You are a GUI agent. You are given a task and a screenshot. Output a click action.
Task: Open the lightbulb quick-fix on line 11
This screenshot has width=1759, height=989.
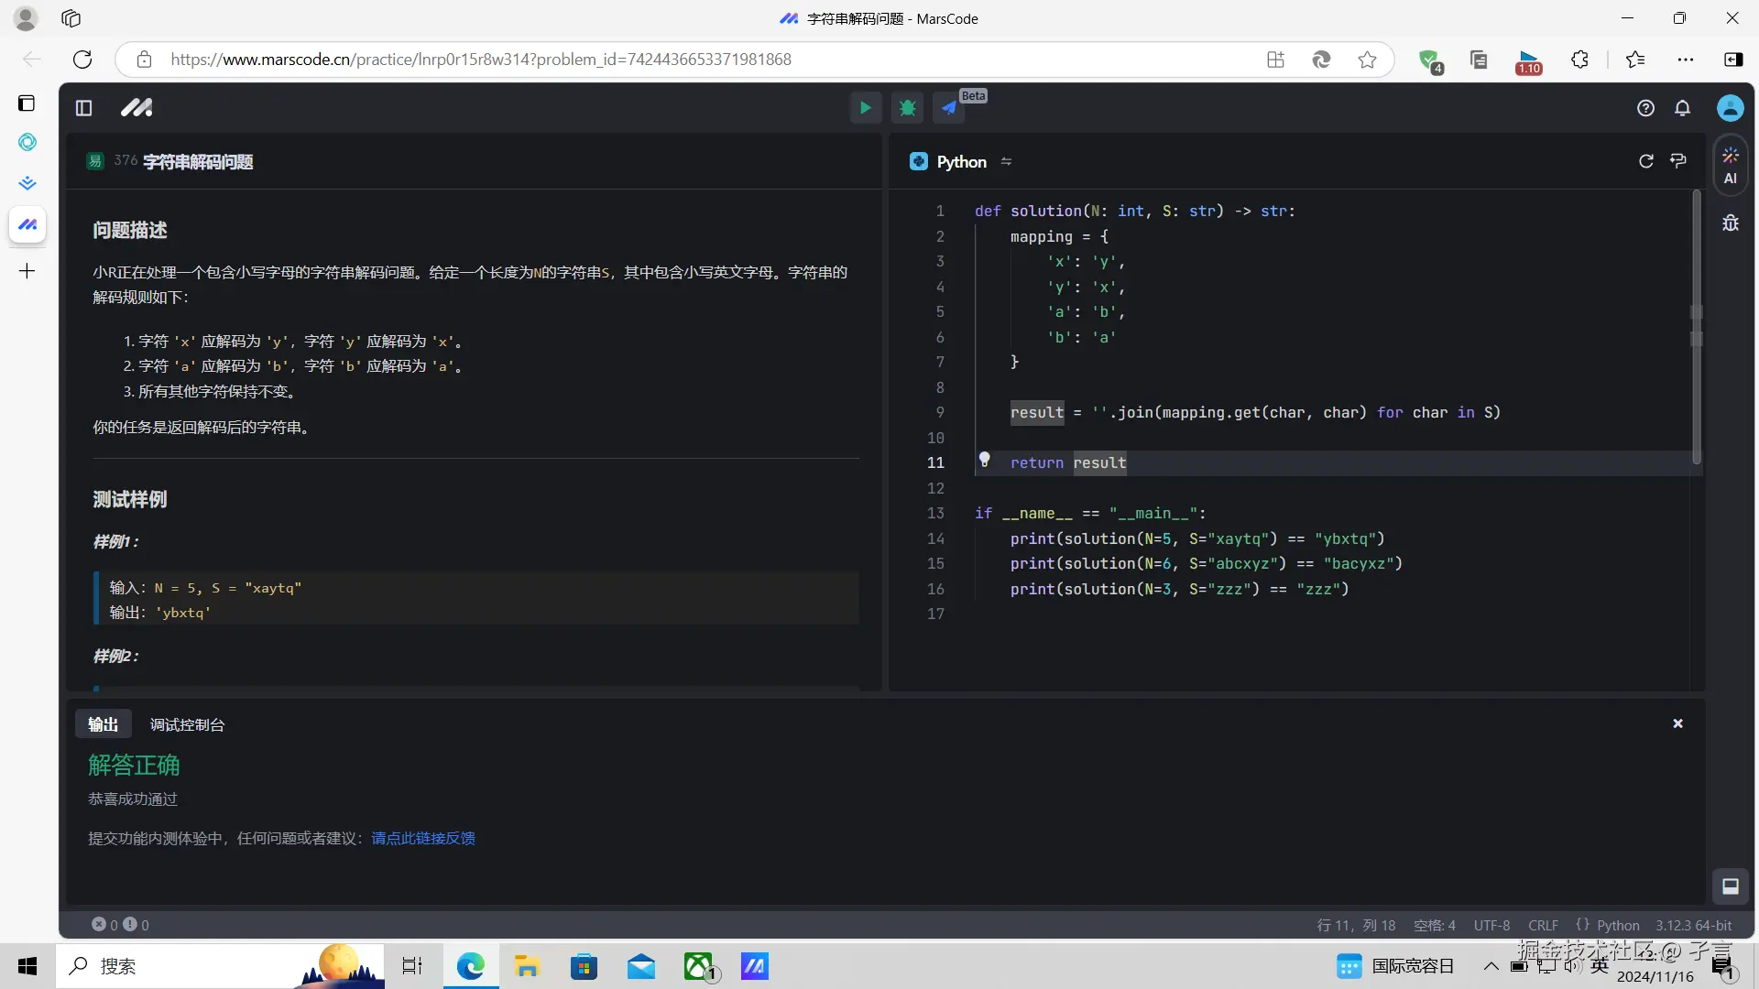coord(984,460)
